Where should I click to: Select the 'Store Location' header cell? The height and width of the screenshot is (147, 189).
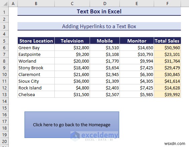coord(36,41)
